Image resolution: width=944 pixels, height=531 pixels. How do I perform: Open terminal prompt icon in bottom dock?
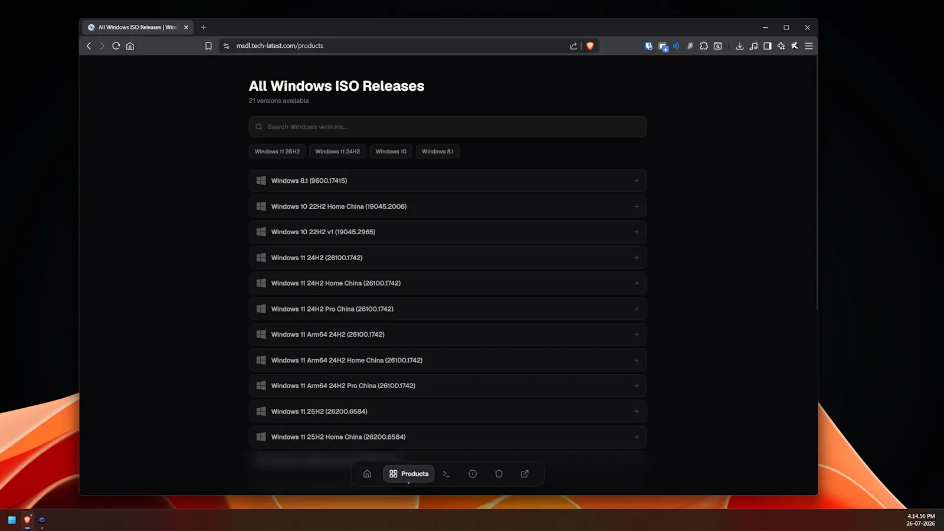pos(447,474)
